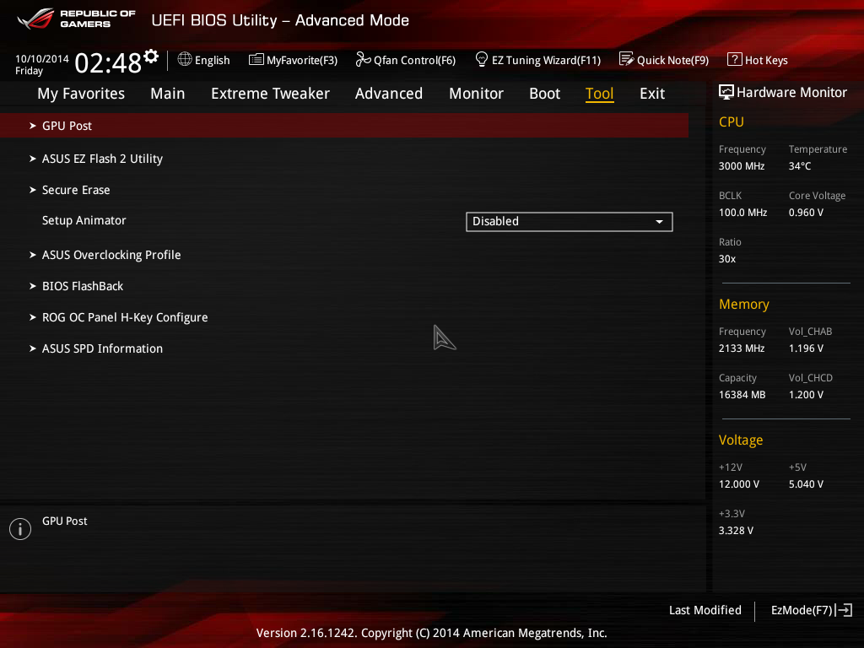
Task: Click the +12V 12.000 V reading
Action: point(739,483)
